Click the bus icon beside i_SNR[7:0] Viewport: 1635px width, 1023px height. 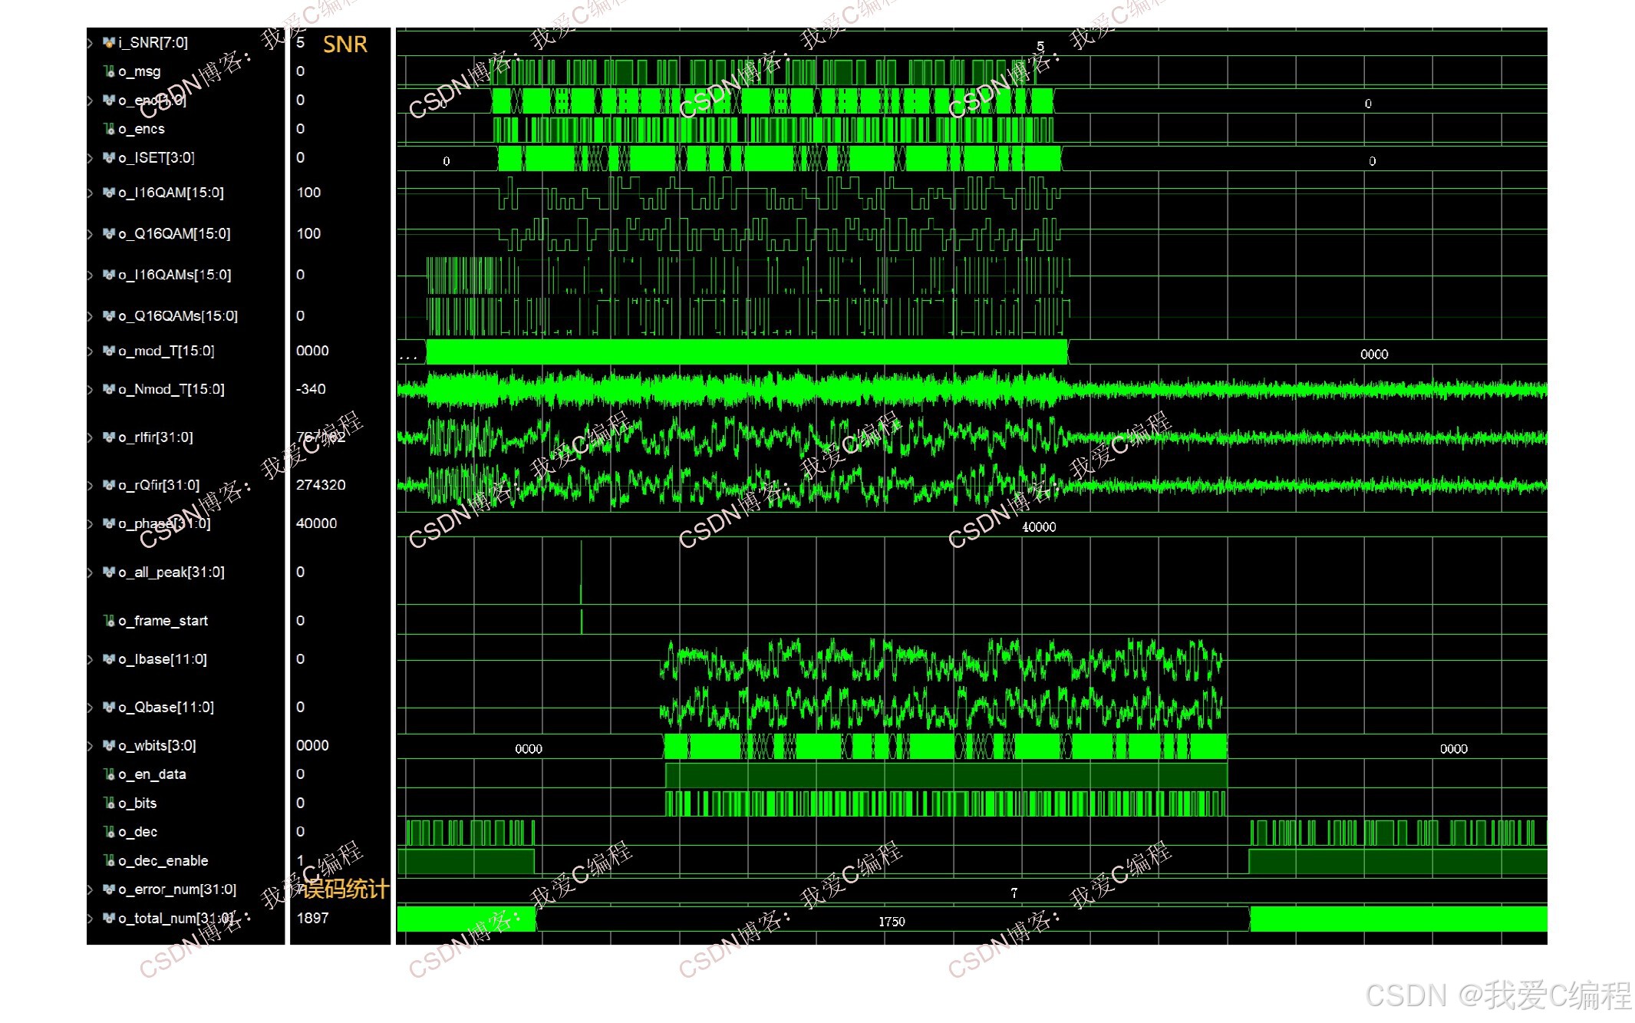click(109, 43)
